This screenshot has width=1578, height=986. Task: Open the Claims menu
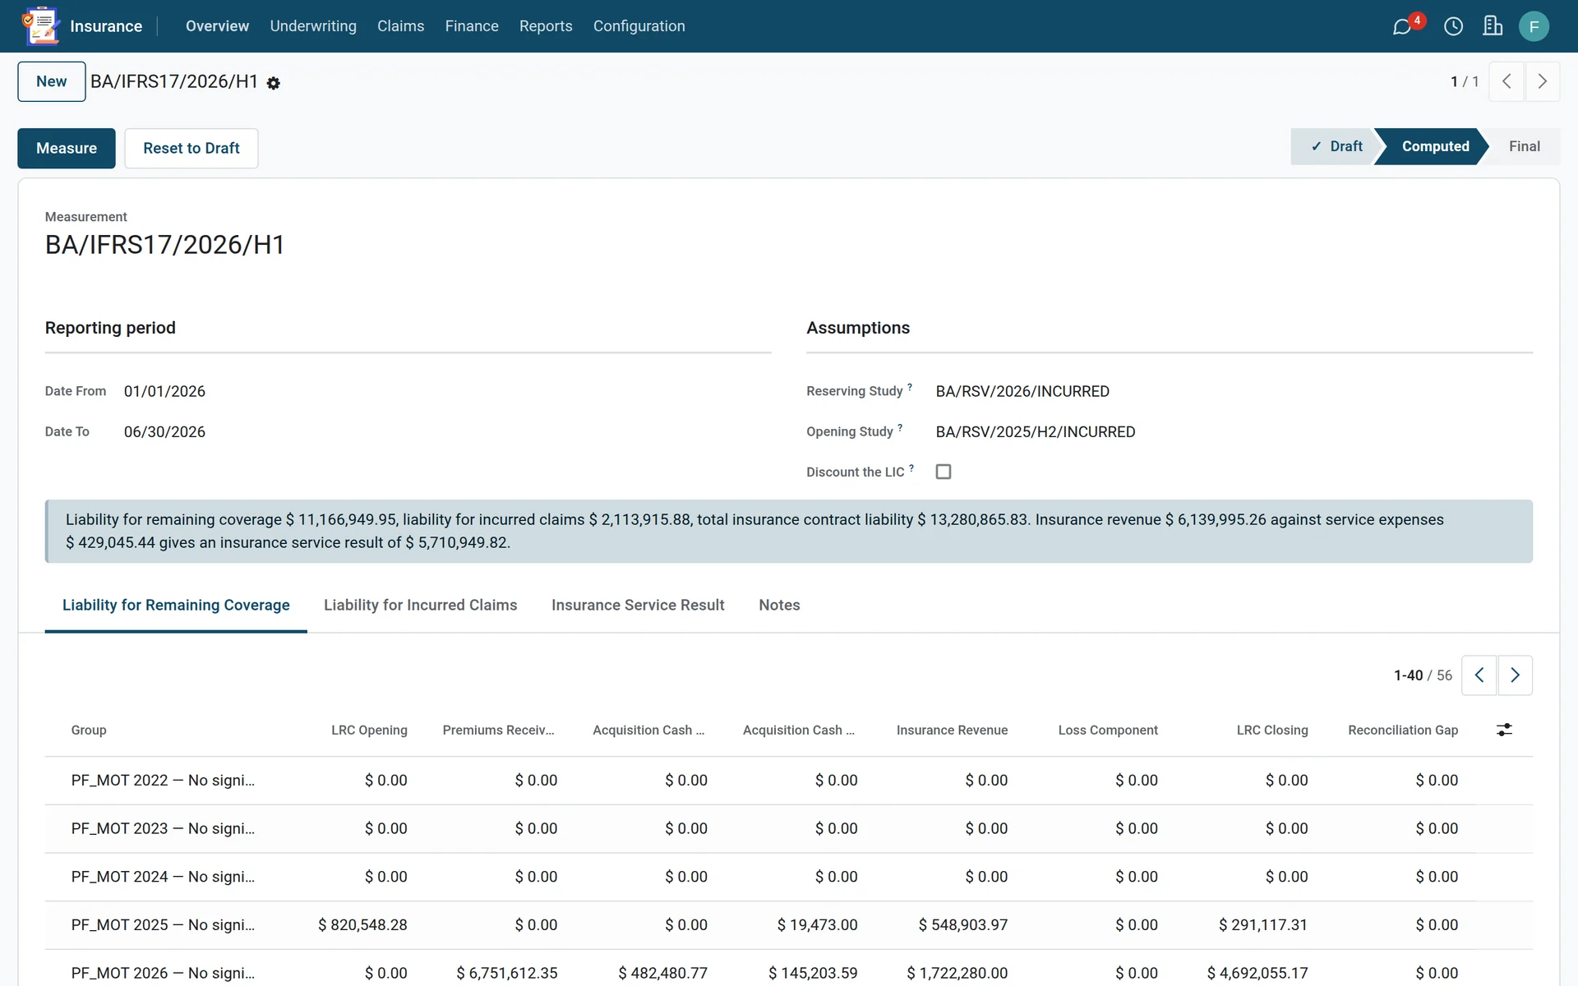coord(400,26)
